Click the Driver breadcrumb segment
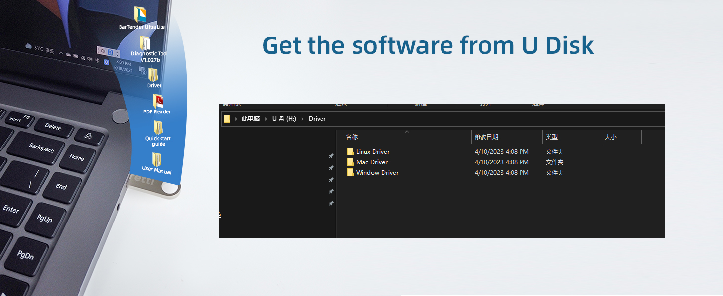The height and width of the screenshot is (296, 723). pos(317,119)
